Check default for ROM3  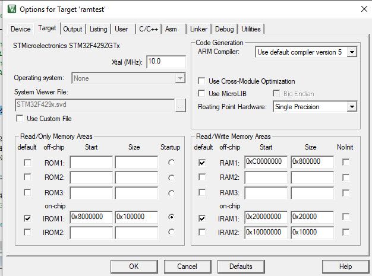click(x=27, y=192)
